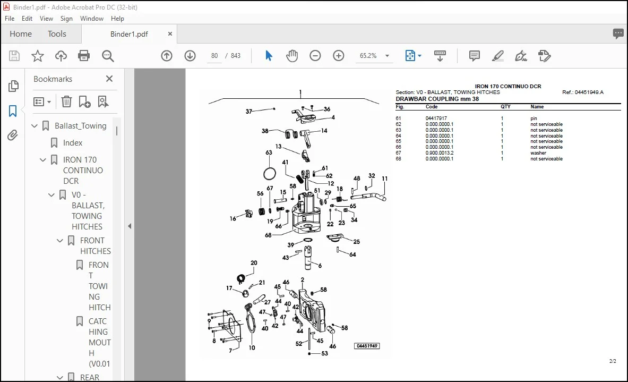Delete selected bookmark trash icon
The width and height of the screenshot is (628, 382).
66,102
